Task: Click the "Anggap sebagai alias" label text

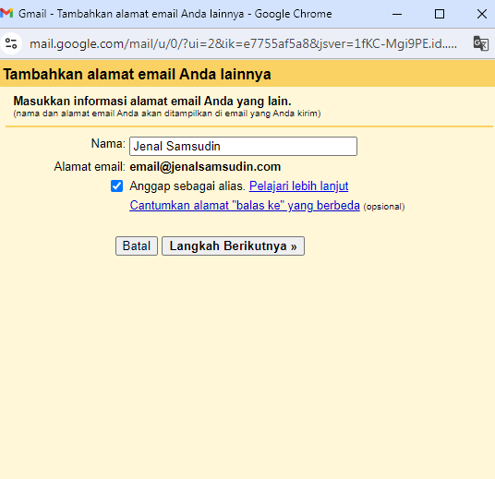Action: click(187, 186)
